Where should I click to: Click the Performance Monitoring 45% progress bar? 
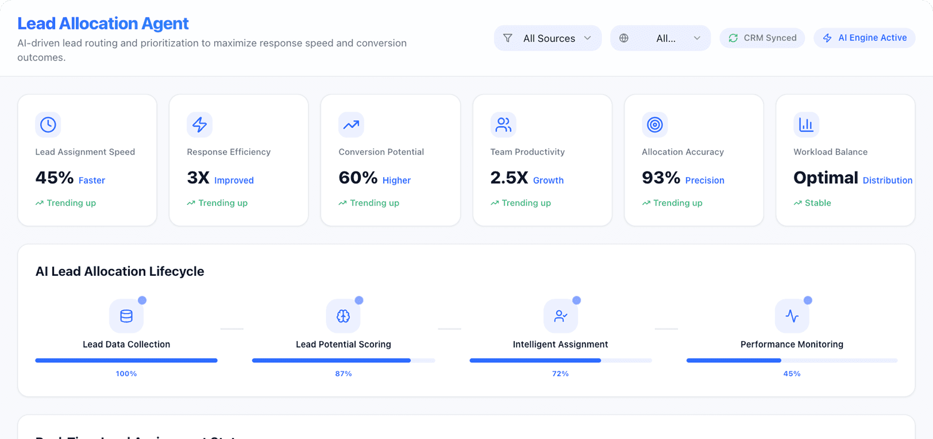point(792,360)
